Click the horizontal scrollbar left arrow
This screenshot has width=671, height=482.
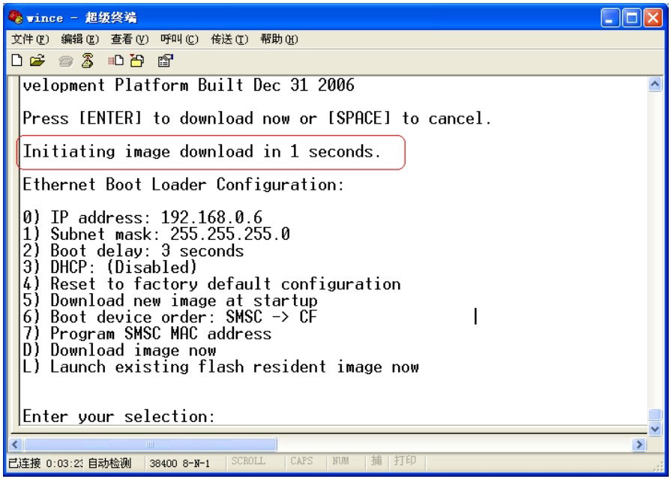pos(16,445)
